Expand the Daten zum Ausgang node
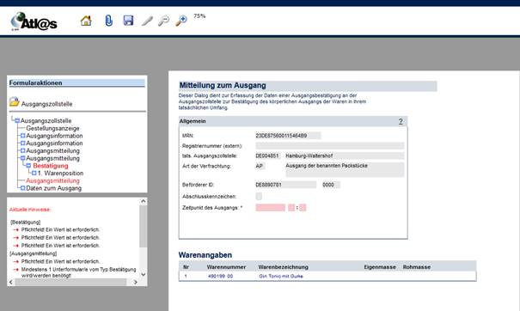Screen dimensions: 520x311 click(23, 188)
